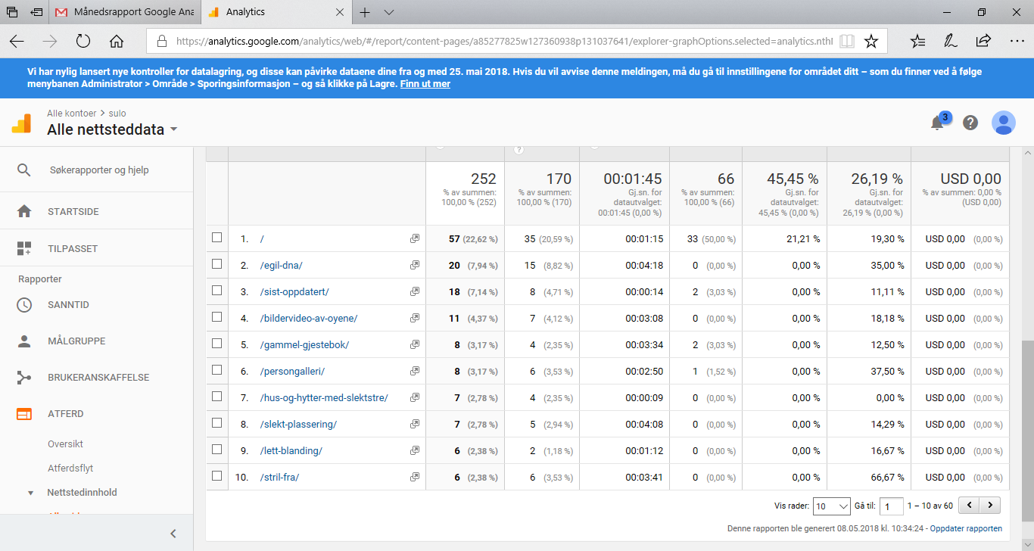Go to next page of results

pyautogui.click(x=990, y=506)
